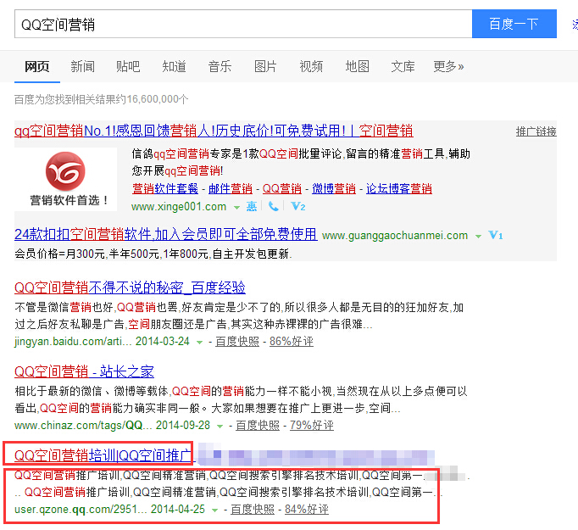
Task: Click the www.xinge001.com URL
Action: tap(179, 207)
